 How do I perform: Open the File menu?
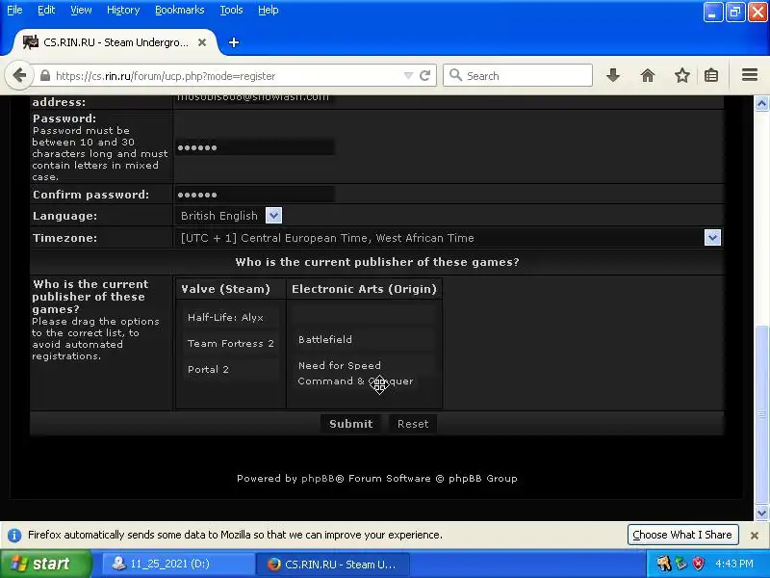point(14,10)
